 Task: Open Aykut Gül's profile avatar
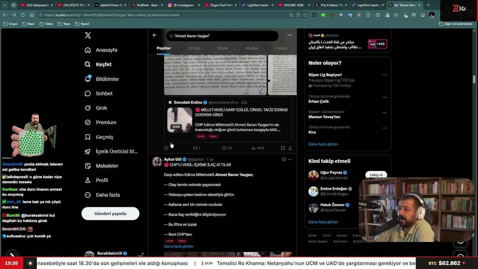click(x=157, y=162)
